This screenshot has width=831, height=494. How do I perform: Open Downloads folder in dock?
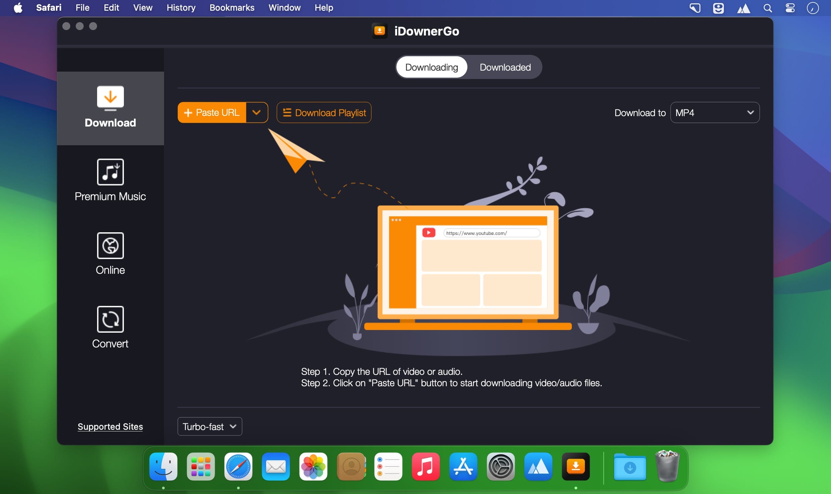pyautogui.click(x=630, y=467)
